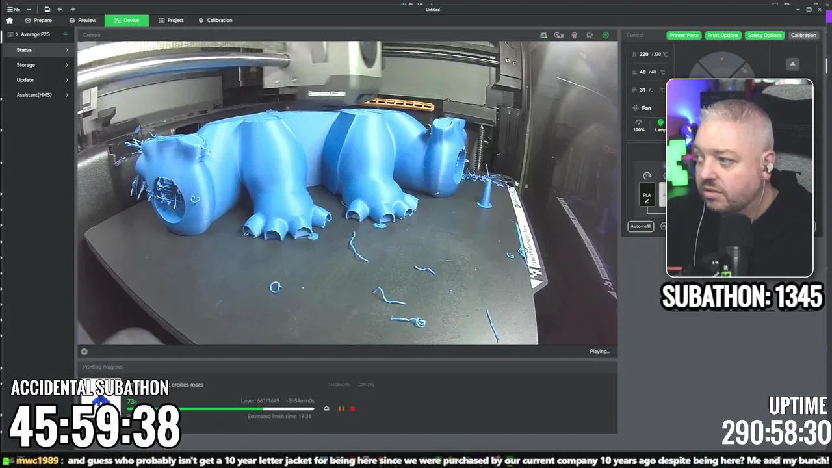The width and height of the screenshot is (832, 468).
Task: Open the Status sidebar section
Action: coord(39,50)
